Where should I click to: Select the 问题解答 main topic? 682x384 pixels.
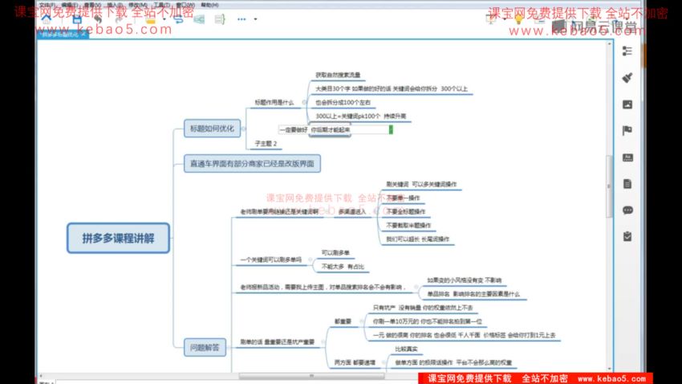point(205,347)
